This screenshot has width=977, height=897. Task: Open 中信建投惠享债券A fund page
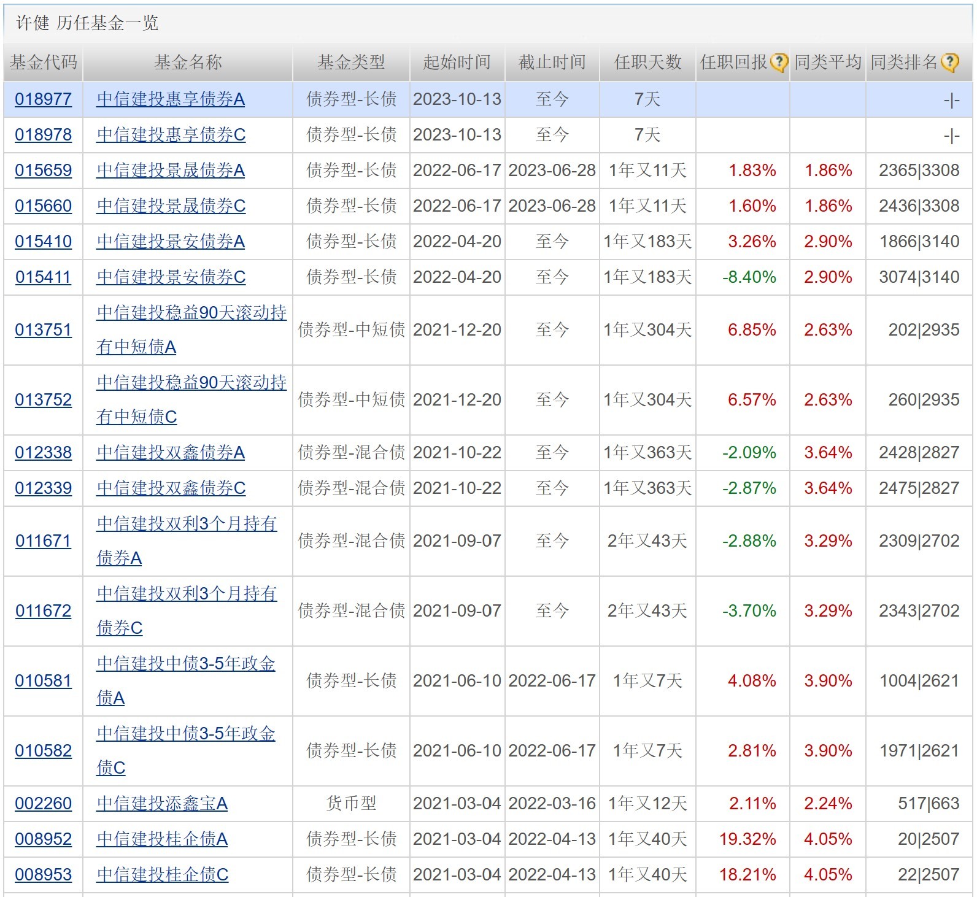coord(171,99)
